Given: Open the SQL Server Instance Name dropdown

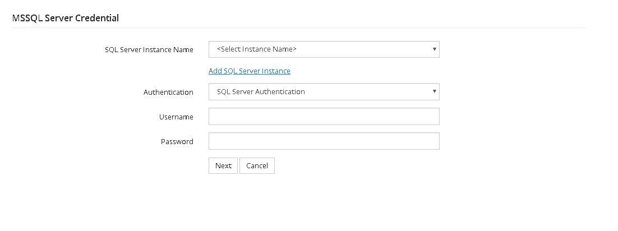Looking at the screenshot, I should click(324, 49).
